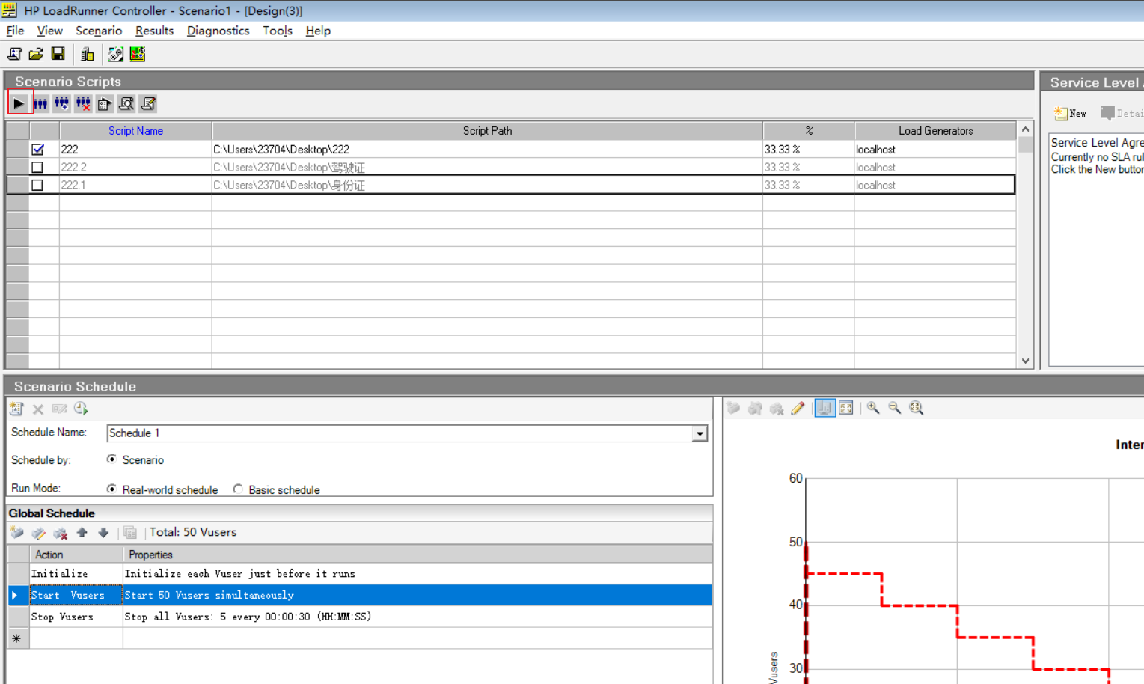Open the Schedule Name dropdown arrow

click(x=700, y=433)
